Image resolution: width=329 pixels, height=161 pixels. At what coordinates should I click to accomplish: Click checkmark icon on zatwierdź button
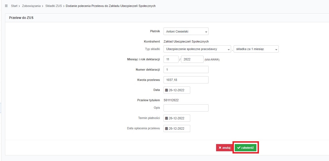[239, 148]
